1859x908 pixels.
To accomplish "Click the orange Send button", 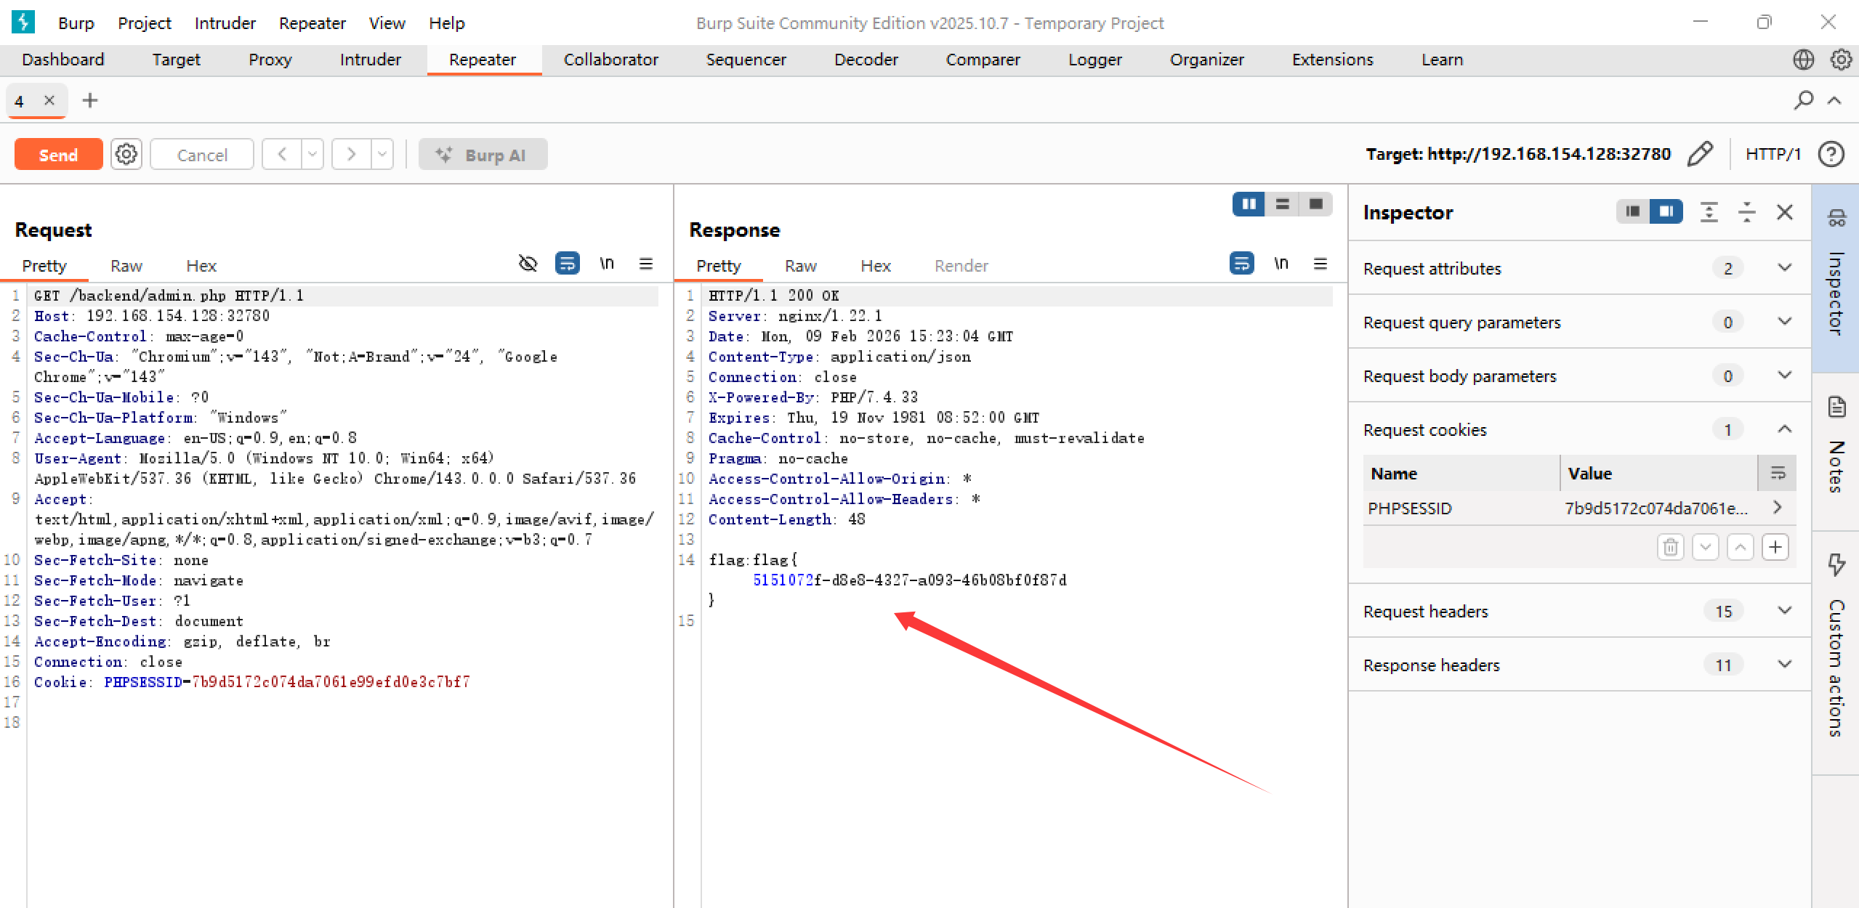I will pyautogui.click(x=58, y=155).
